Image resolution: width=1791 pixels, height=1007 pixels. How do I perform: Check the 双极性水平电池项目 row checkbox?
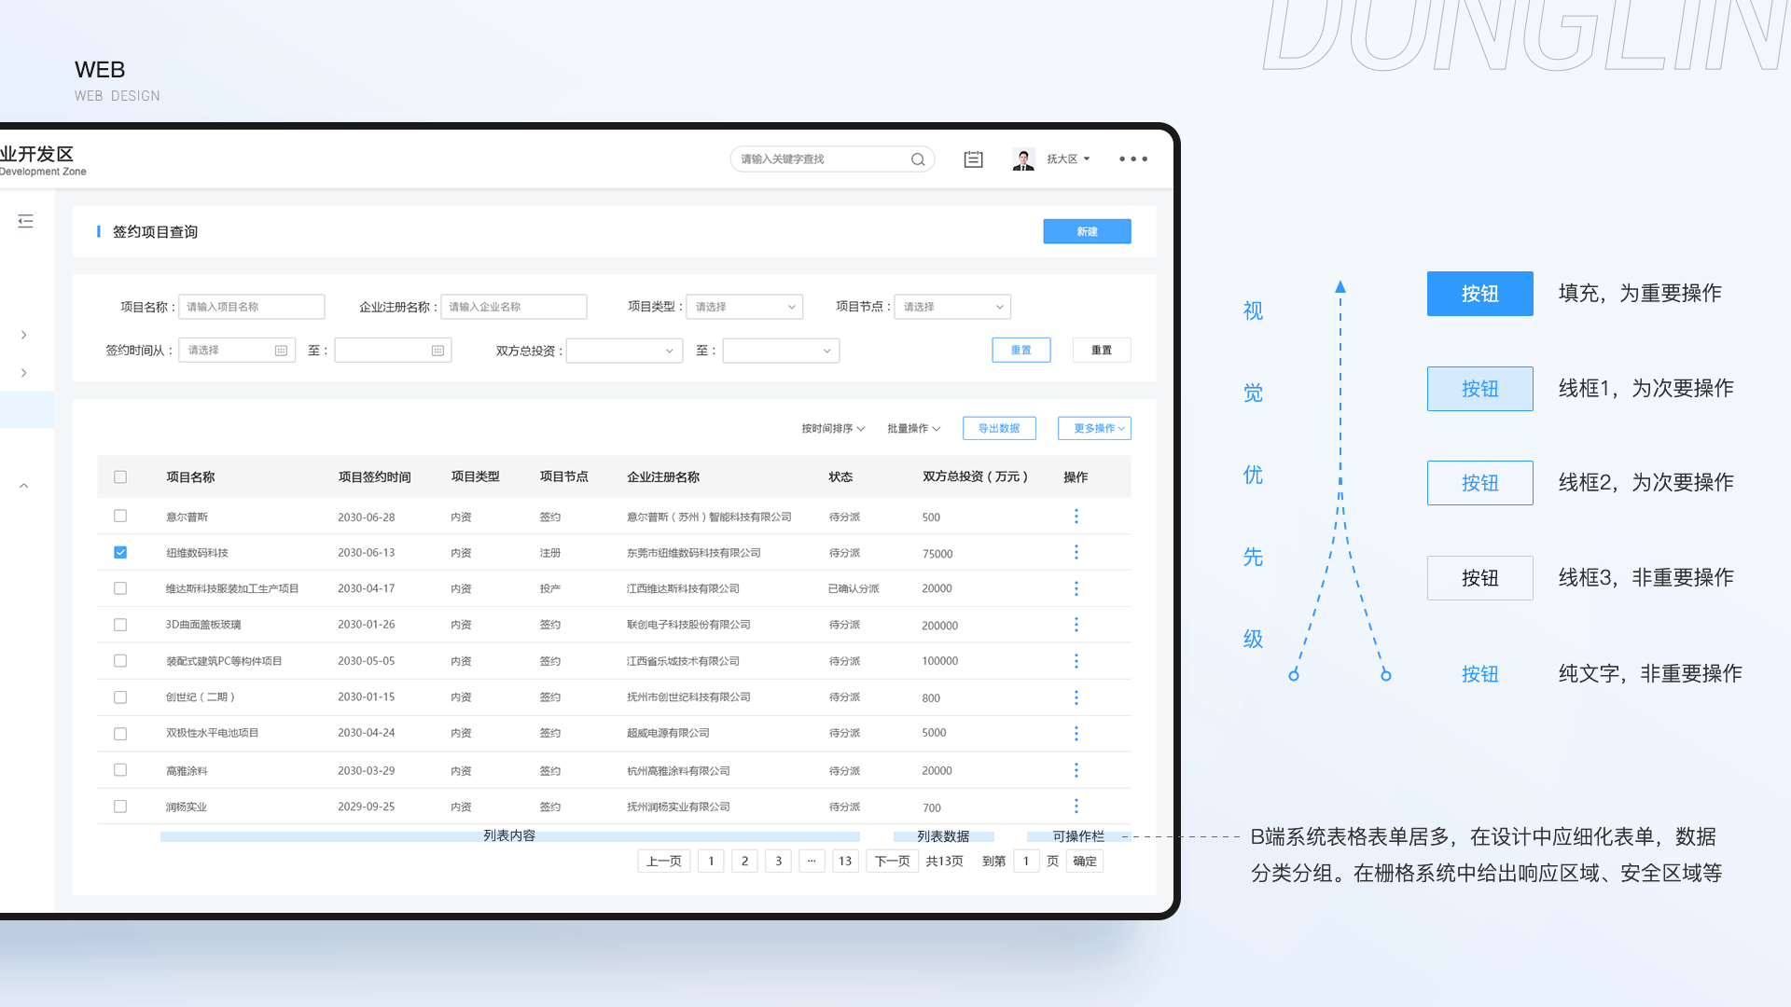[x=120, y=734]
